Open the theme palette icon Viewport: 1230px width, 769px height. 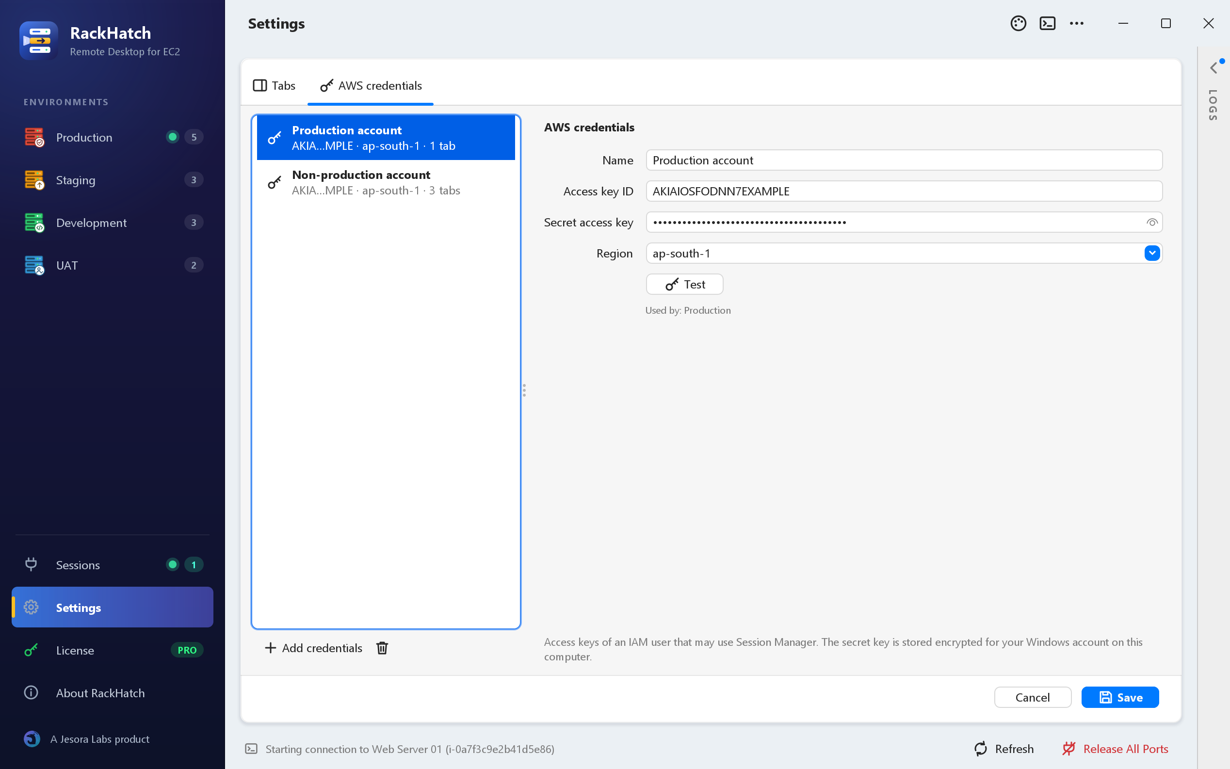pyautogui.click(x=1018, y=23)
